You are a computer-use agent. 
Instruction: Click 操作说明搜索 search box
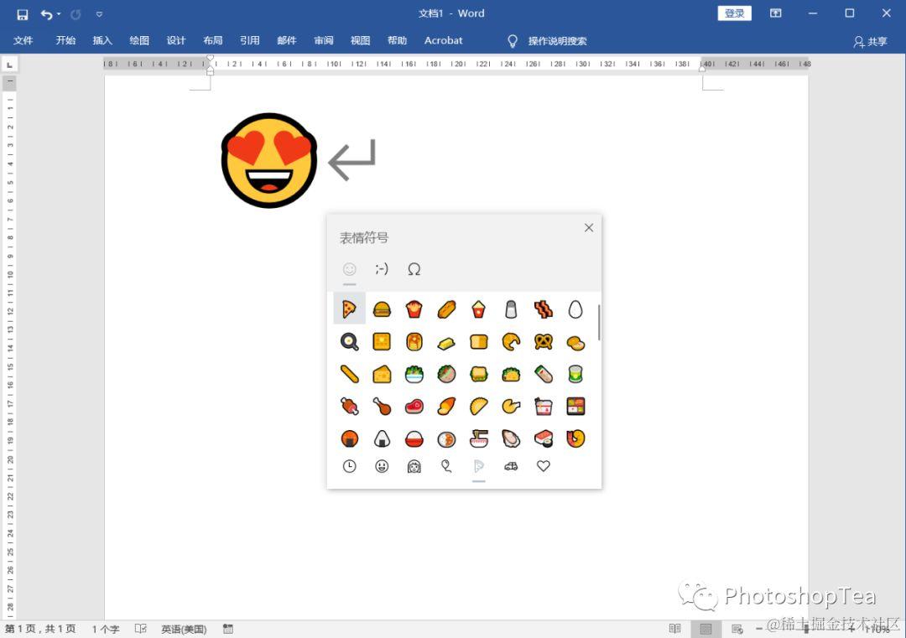pyautogui.click(x=557, y=41)
